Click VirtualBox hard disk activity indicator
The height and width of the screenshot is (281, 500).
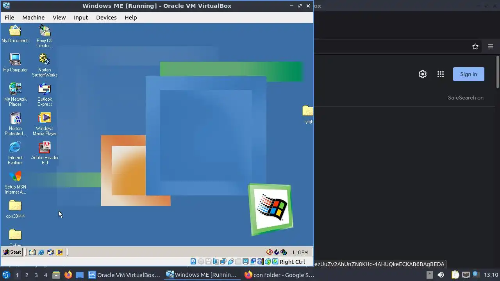coord(193,261)
